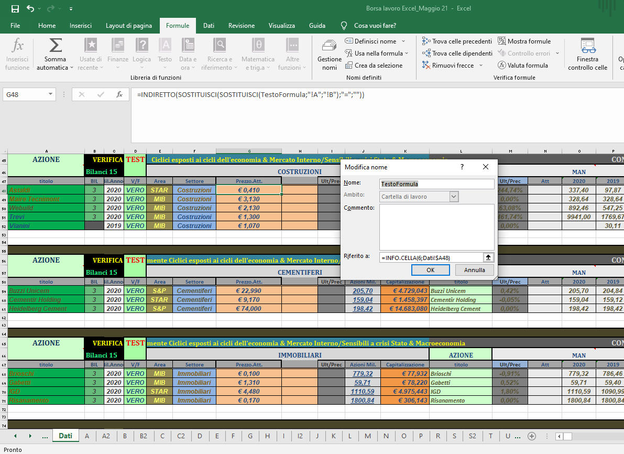The width and height of the screenshot is (624, 454).
Task: Expand Usa nella formula dropdown arrow
Action: tap(407, 53)
